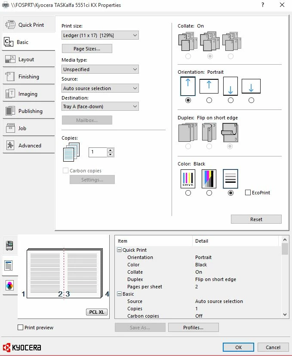Select the Black color mode icon
The width and height of the screenshot is (292, 356).
[231, 179]
